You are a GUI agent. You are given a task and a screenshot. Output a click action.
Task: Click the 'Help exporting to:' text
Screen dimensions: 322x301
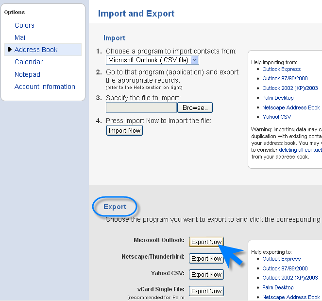[271, 252]
